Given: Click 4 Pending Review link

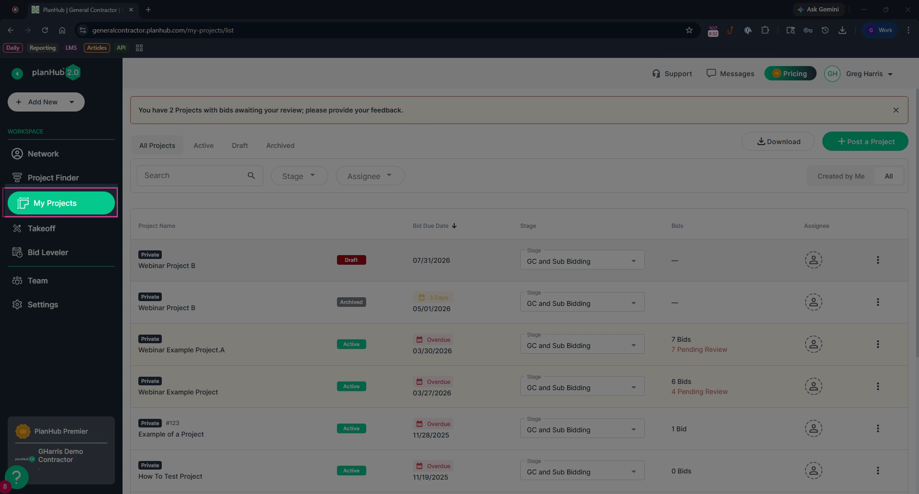Looking at the screenshot, I should pos(699,392).
